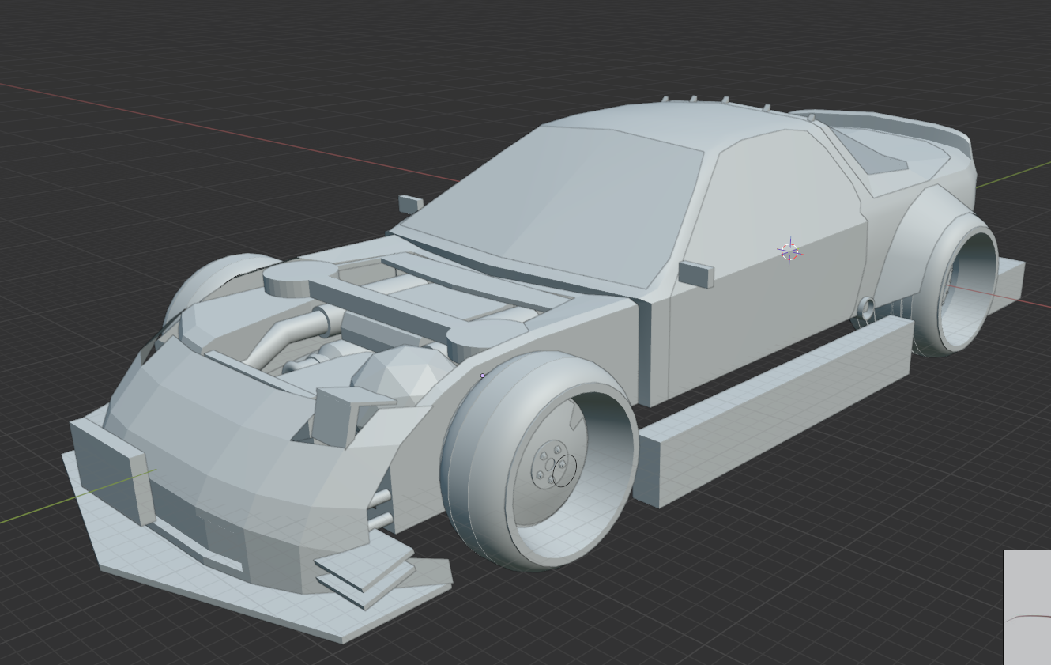Click the fuel cap circle near rear fender

click(x=865, y=308)
